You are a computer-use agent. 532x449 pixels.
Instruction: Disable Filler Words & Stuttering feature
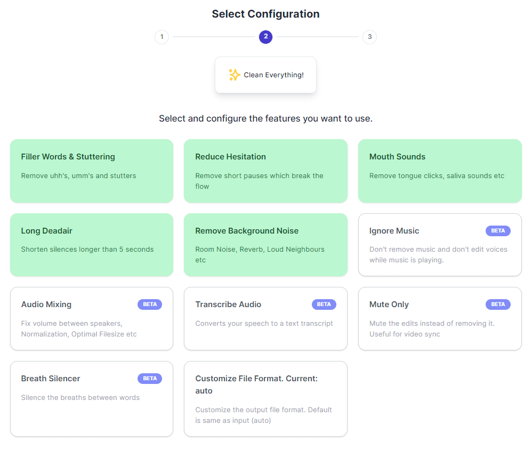(92, 171)
